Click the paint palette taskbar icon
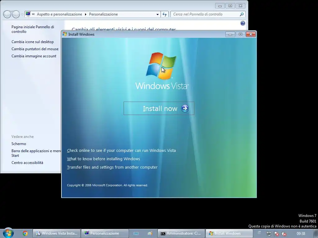The height and width of the screenshot is (238, 318). tap(150, 233)
